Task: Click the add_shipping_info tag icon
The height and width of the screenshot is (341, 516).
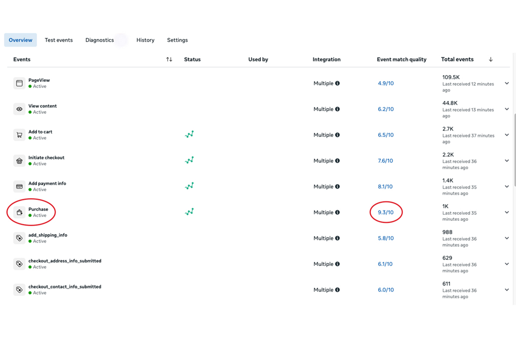Action: 19,238
